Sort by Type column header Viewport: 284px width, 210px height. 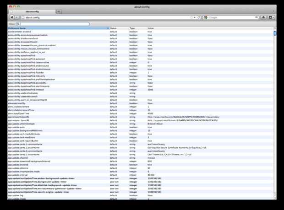(138, 28)
